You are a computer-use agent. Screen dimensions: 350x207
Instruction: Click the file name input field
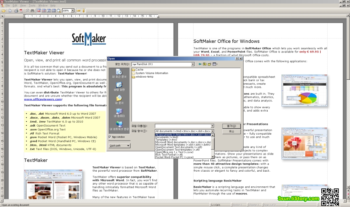point(183,126)
